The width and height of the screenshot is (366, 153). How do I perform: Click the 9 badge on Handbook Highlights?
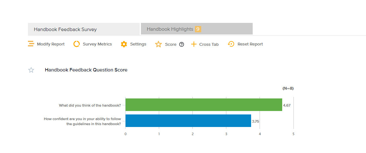[198, 29]
